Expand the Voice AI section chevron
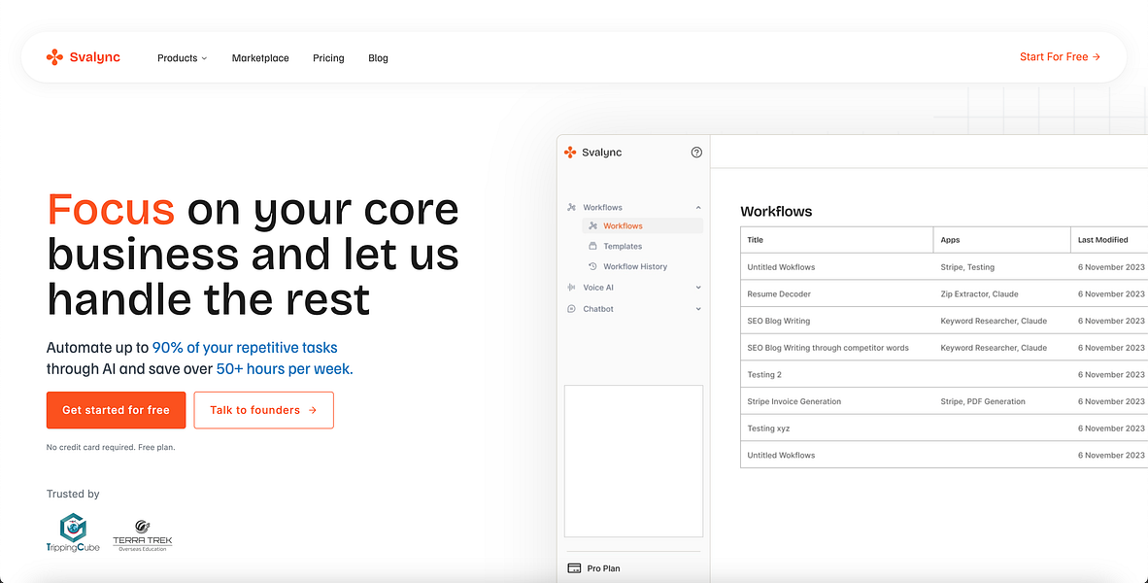The height and width of the screenshot is (583, 1148). coord(698,288)
